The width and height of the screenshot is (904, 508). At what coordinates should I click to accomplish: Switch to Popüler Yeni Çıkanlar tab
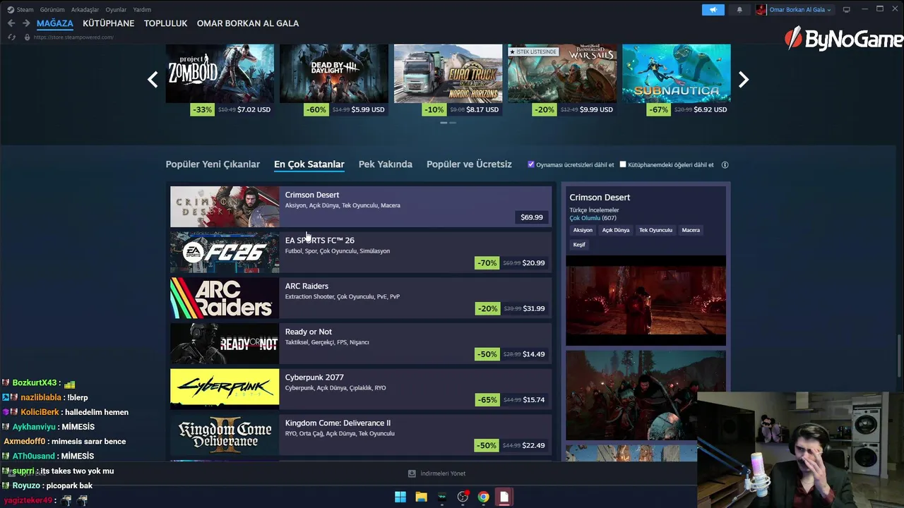(213, 164)
